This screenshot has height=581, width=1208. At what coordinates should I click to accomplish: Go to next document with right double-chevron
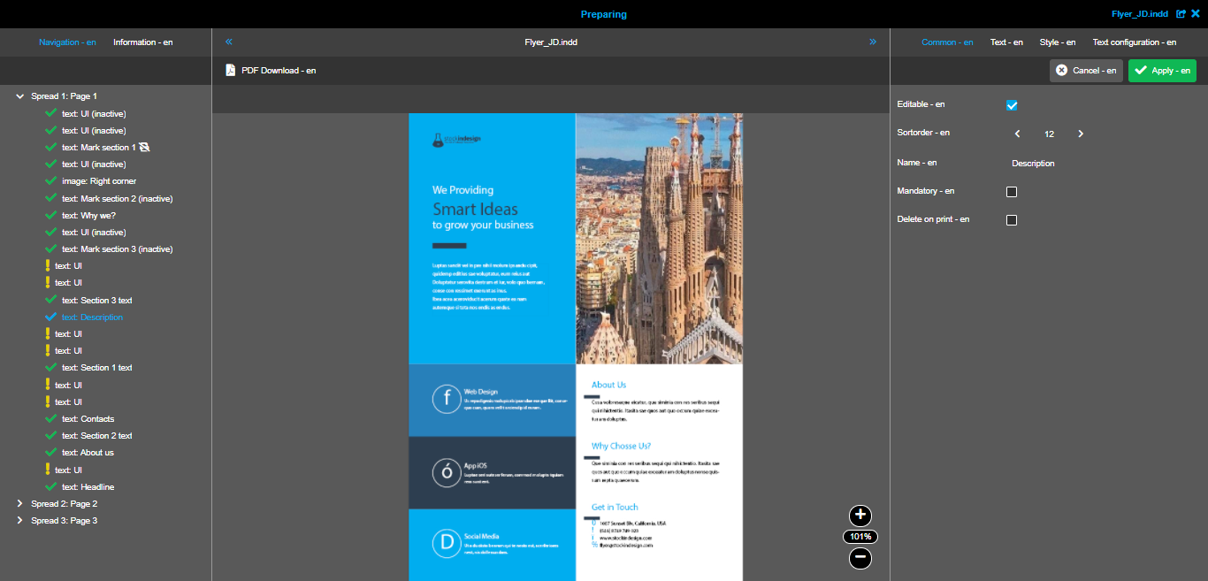coord(873,42)
